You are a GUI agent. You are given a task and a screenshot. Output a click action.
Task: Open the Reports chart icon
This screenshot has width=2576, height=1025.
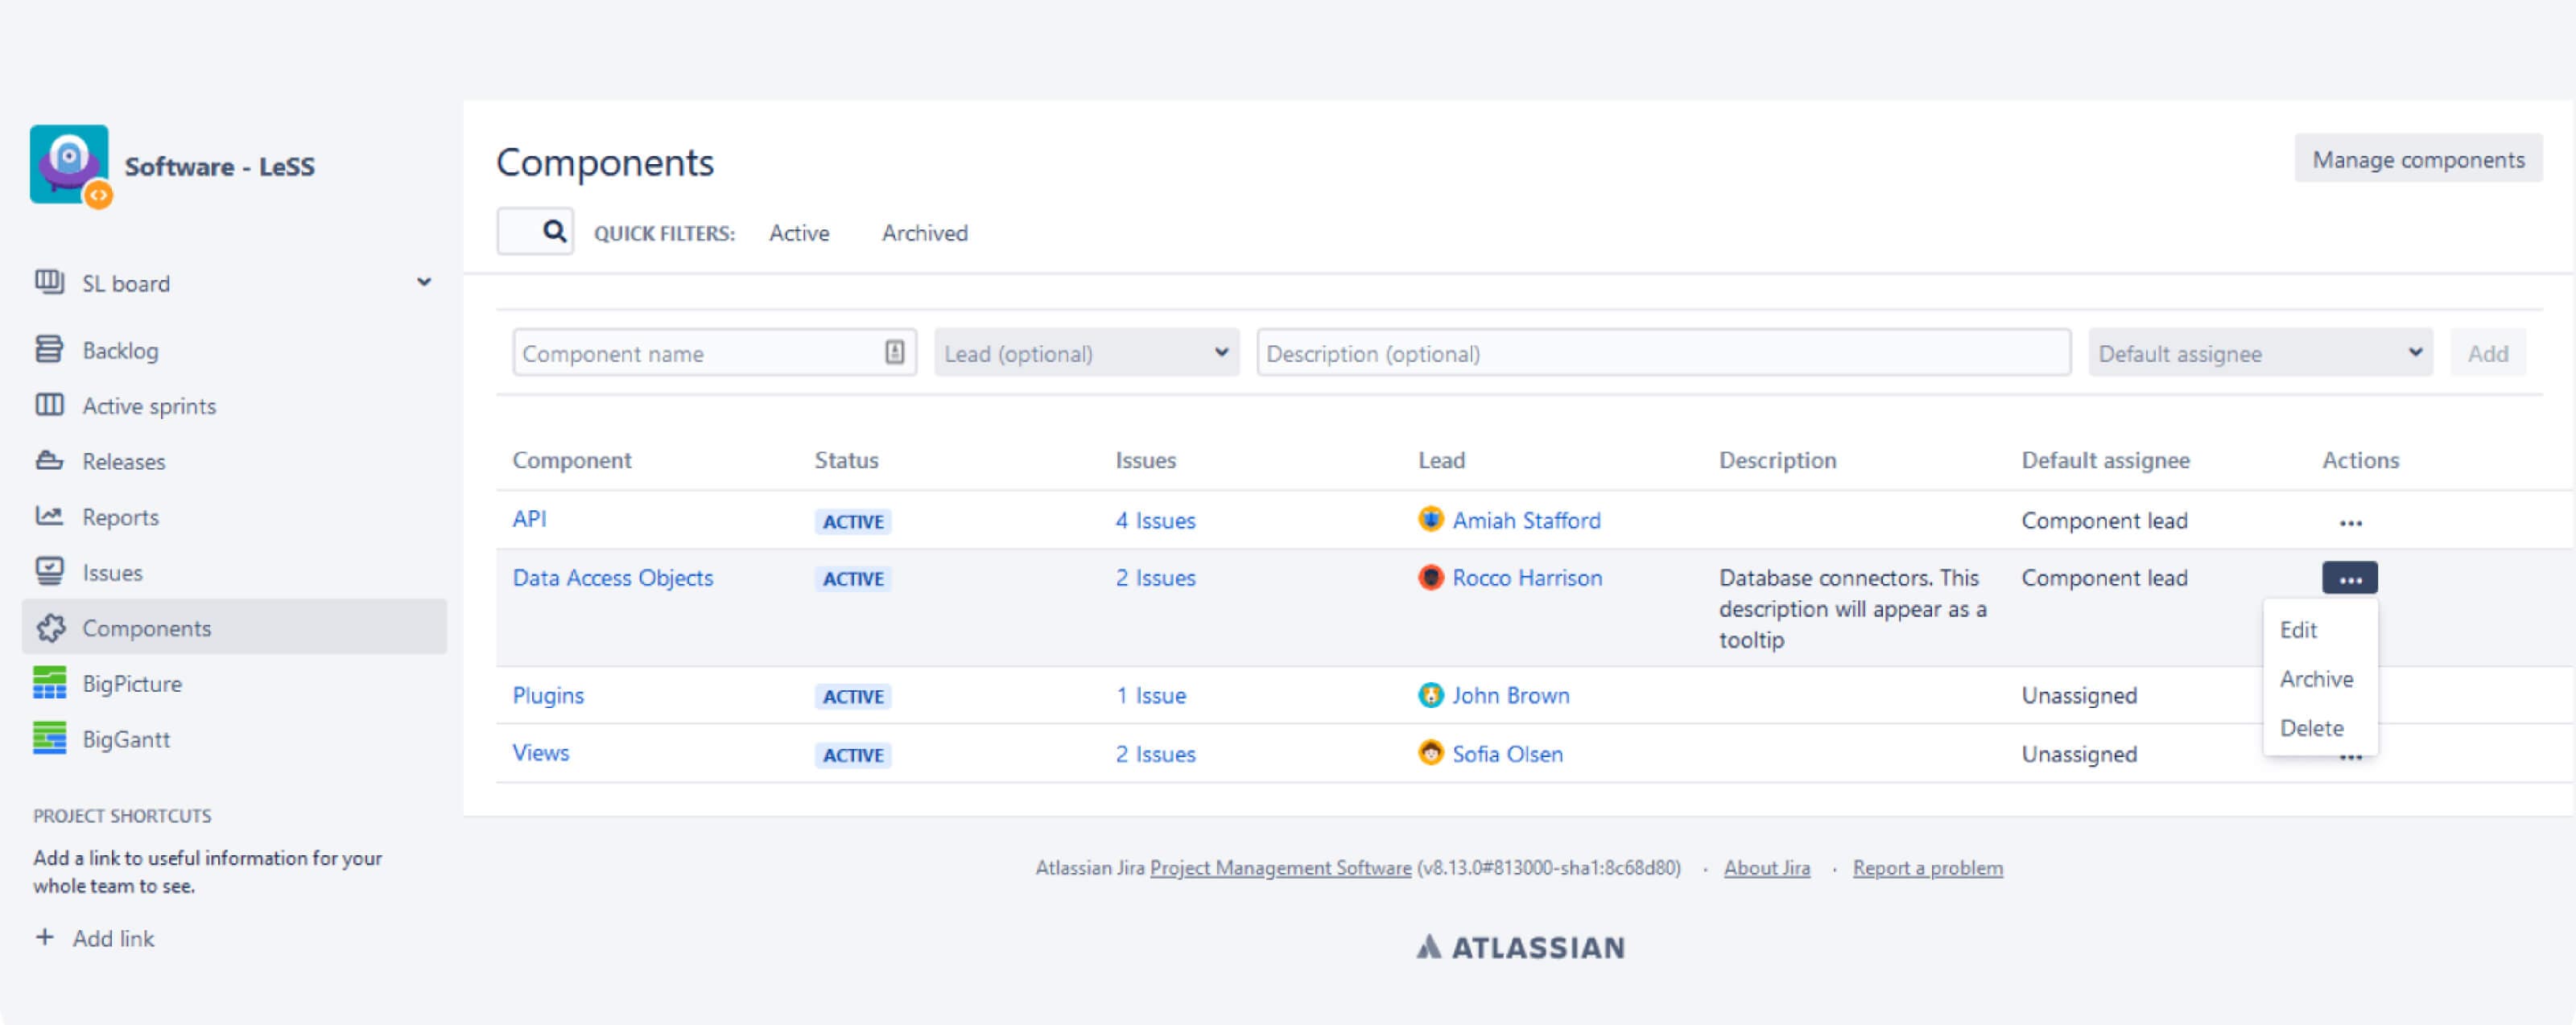[49, 517]
